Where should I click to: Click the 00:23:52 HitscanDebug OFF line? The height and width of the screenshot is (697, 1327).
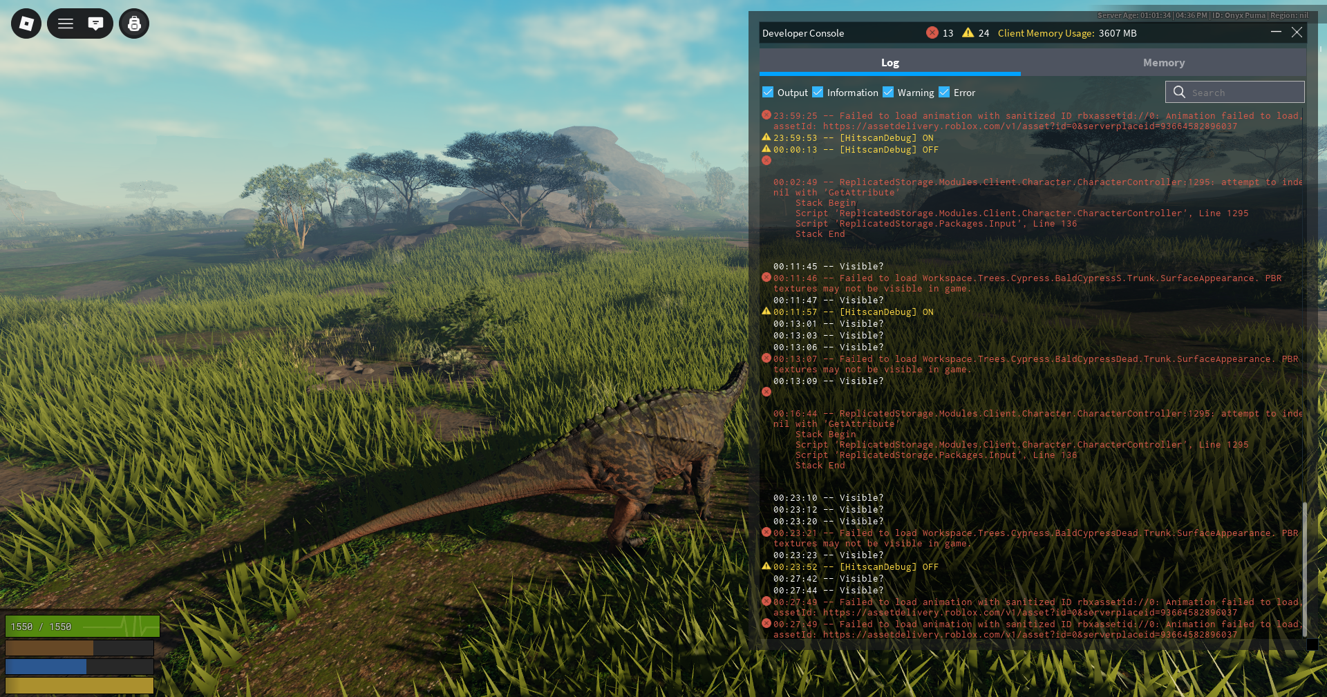[x=856, y=566]
